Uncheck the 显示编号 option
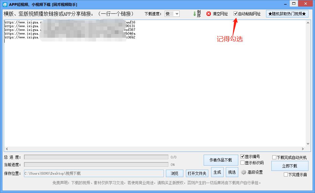Image resolution: width=315 pixels, height=193 pixels. [242, 156]
